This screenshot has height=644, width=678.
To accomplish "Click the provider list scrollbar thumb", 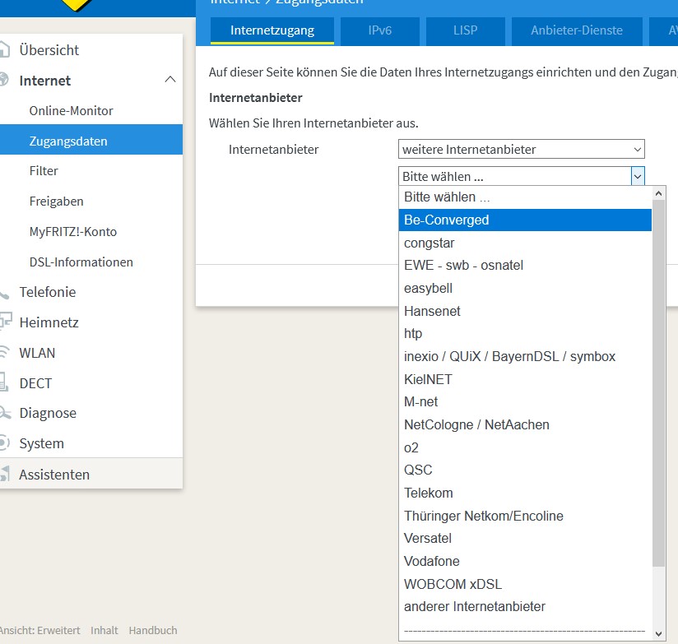I will pos(658,383).
